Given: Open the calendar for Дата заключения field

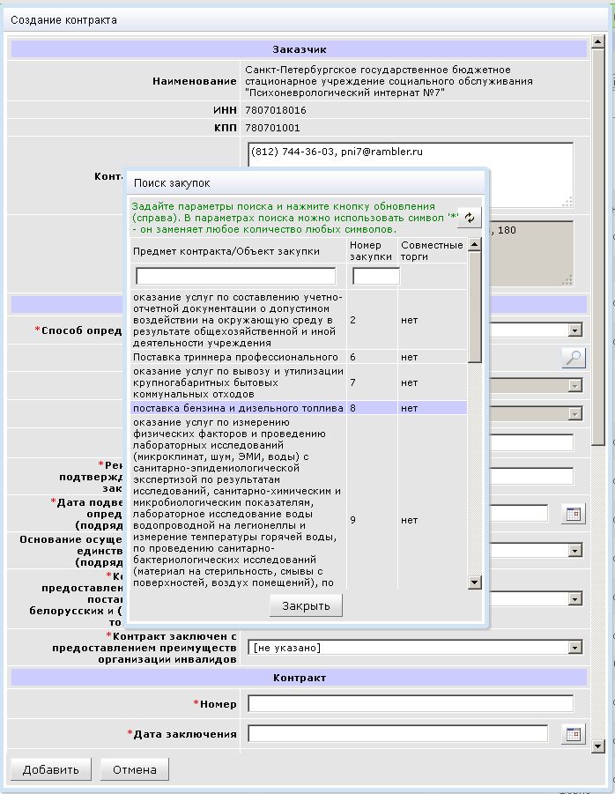Looking at the screenshot, I should [573, 734].
